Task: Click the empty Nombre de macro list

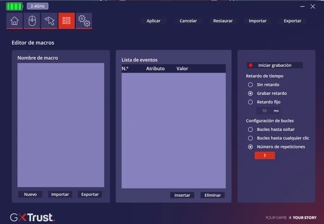Action: point(61,125)
